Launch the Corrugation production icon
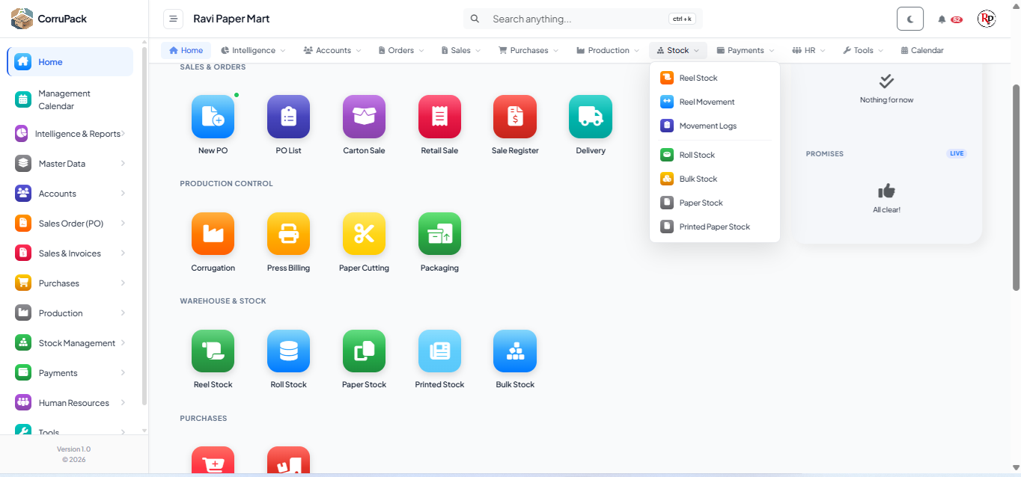Image resolution: width=1021 pixels, height=477 pixels. pyautogui.click(x=213, y=234)
